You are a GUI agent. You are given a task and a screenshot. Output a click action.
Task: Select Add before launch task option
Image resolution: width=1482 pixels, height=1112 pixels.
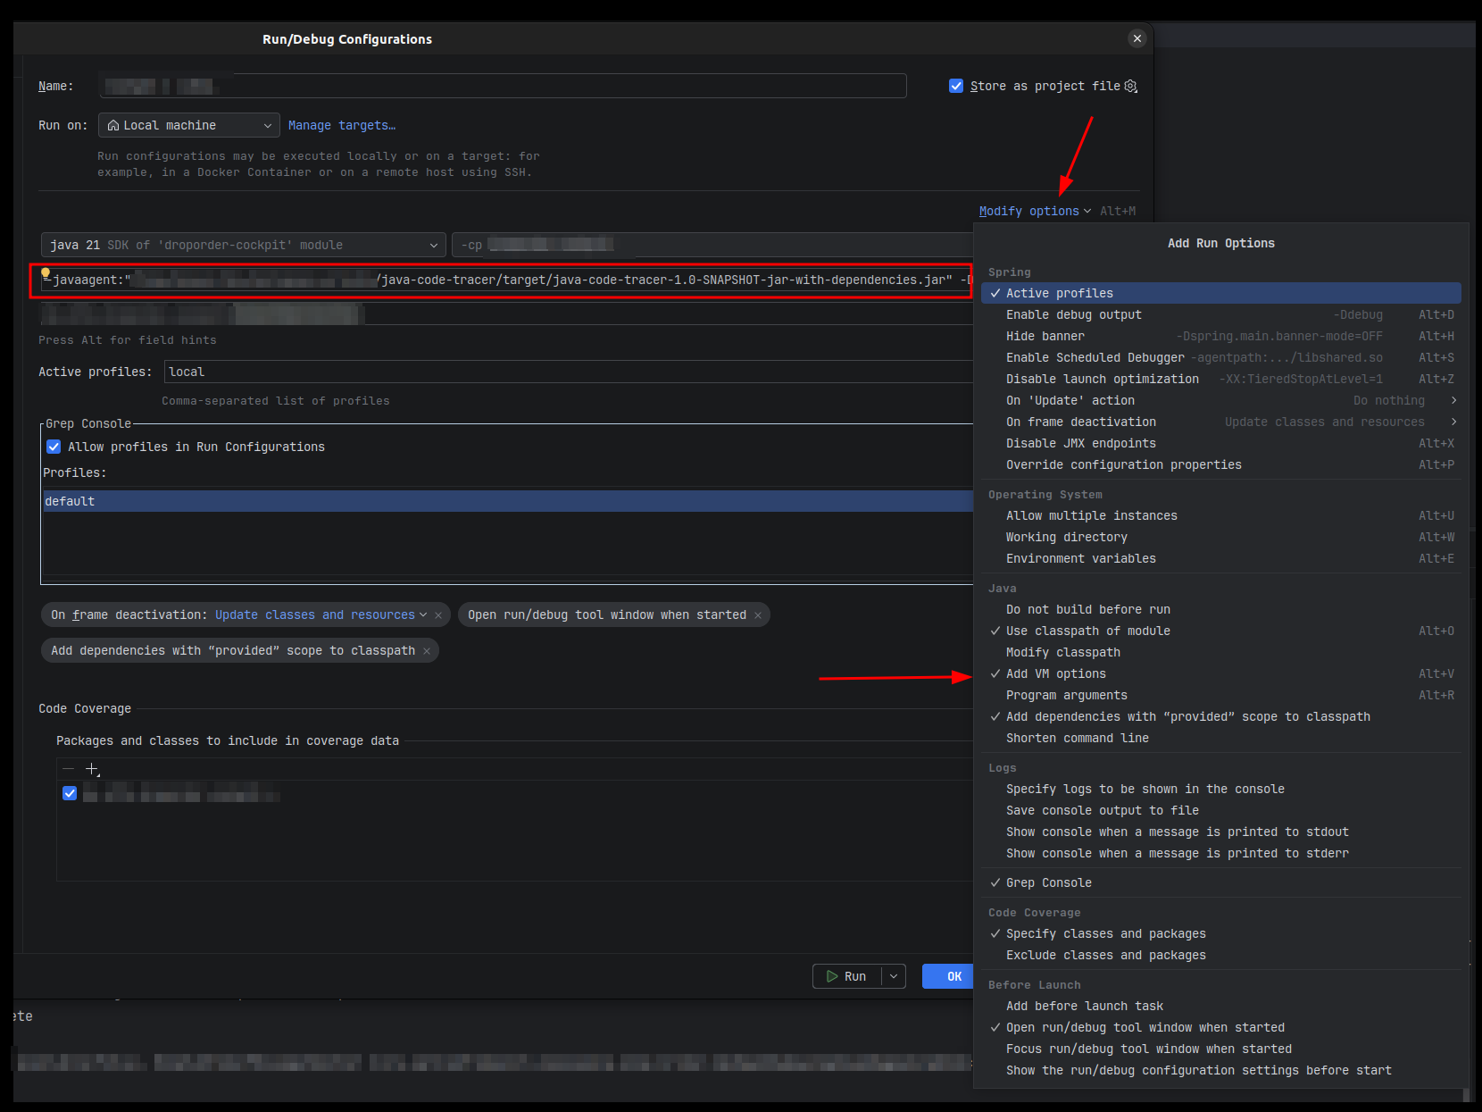coord(1220,1006)
